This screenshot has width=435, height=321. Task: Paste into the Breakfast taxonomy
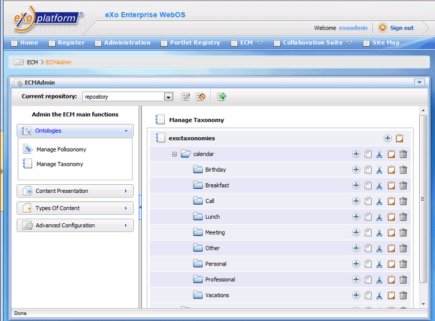tap(391, 185)
